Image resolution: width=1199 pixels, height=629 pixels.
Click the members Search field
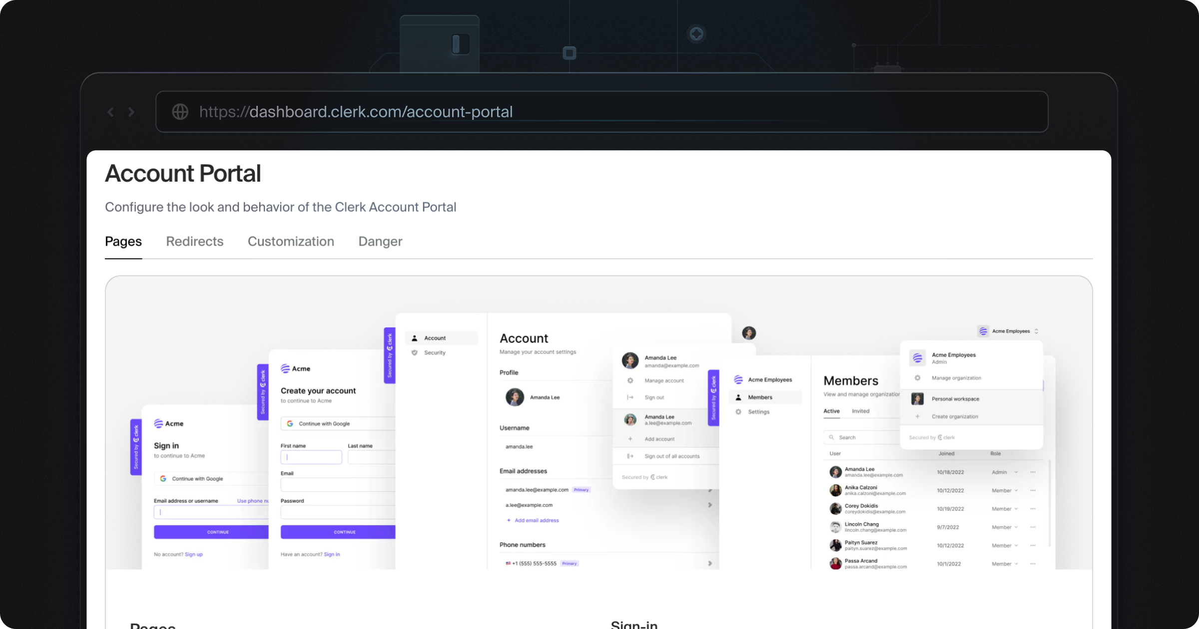[x=862, y=437]
